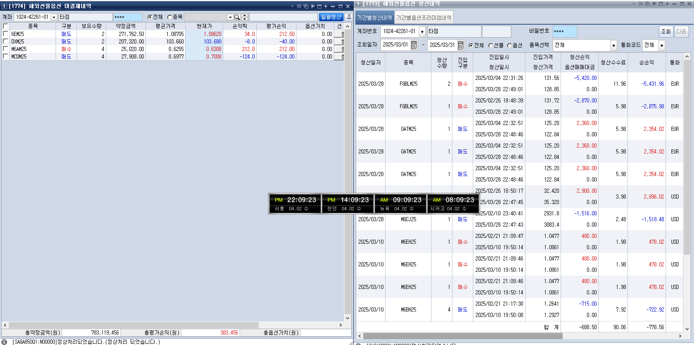Open the calendar picker for end date 2025/03/31
Viewport: 694px width, 345px height.
(461, 45)
